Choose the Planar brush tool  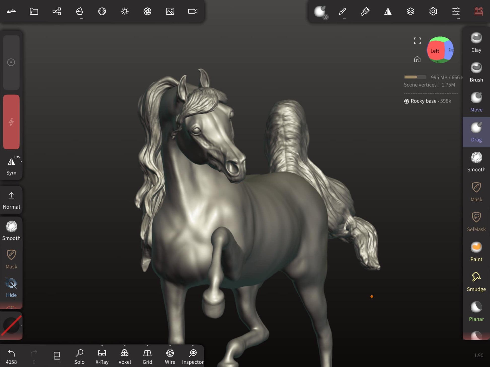(x=476, y=311)
